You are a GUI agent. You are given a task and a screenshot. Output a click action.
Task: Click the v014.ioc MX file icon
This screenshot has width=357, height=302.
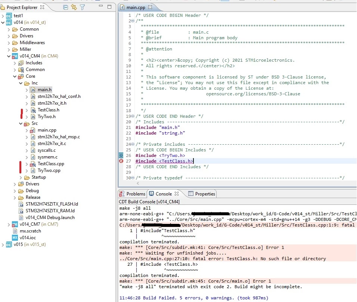coord(15,238)
